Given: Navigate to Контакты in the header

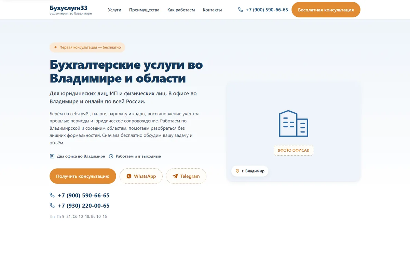Looking at the screenshot, I should point(212,10).
